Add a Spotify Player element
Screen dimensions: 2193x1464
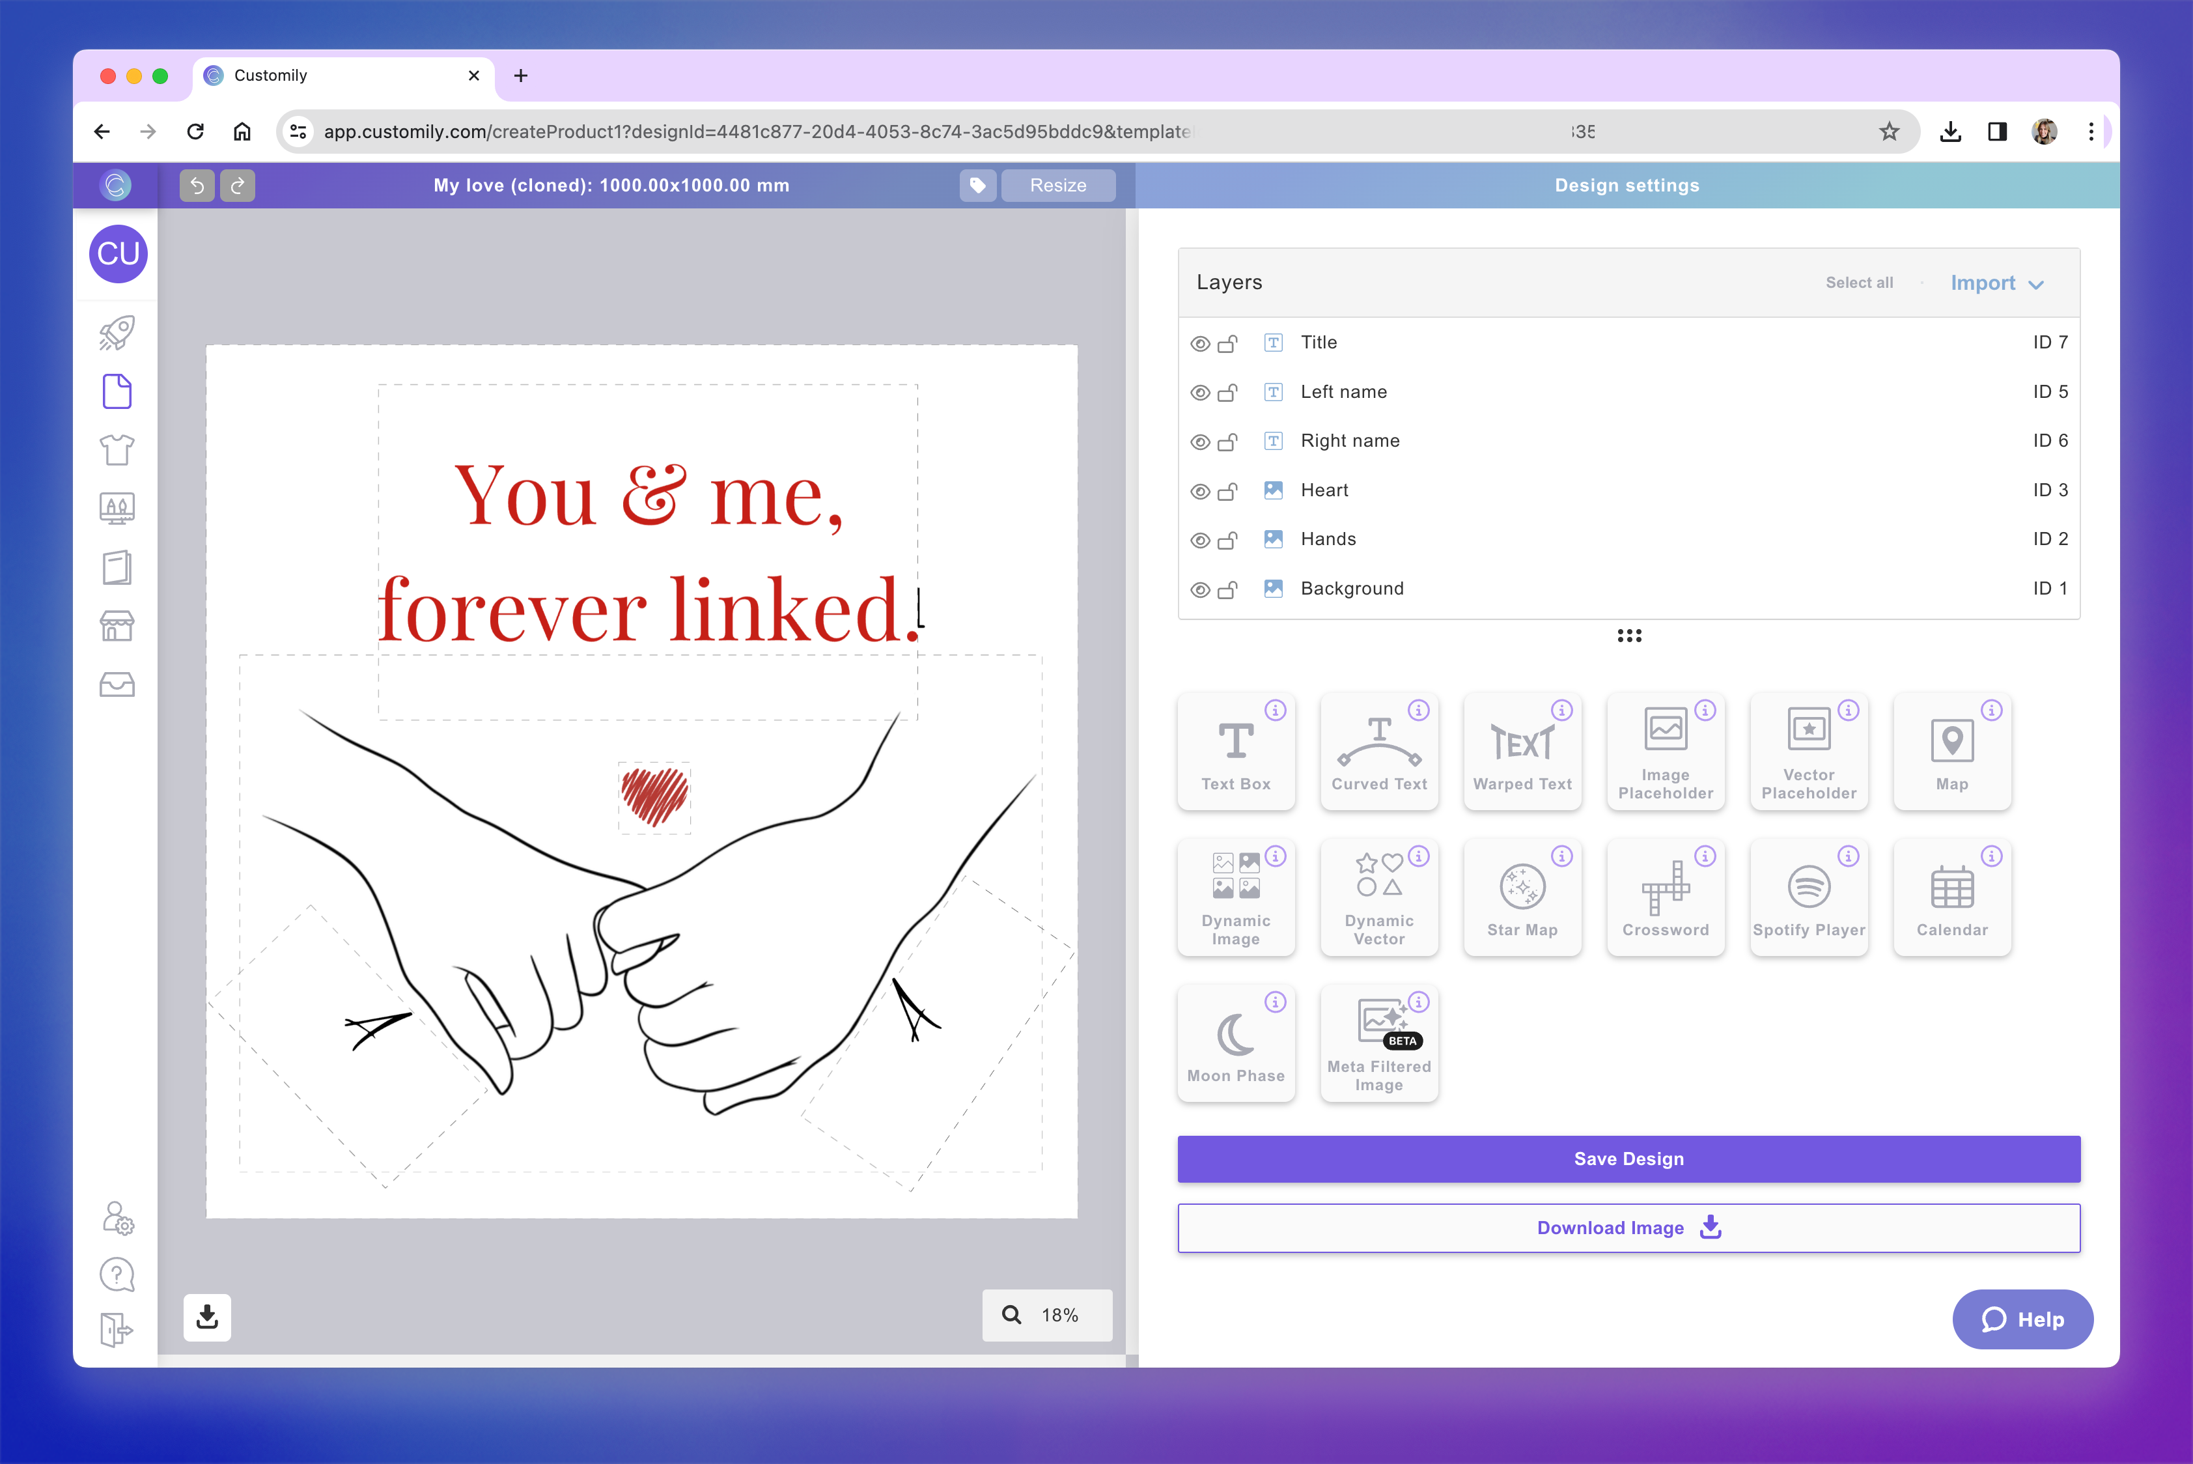[1808, 896]
